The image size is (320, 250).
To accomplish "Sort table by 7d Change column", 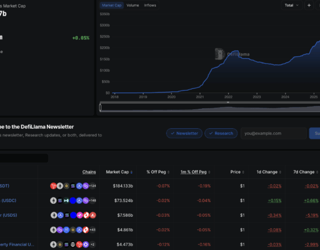I will [306, 172].
